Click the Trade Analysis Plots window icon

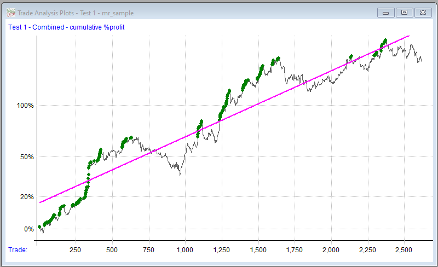tap(10, 13)
